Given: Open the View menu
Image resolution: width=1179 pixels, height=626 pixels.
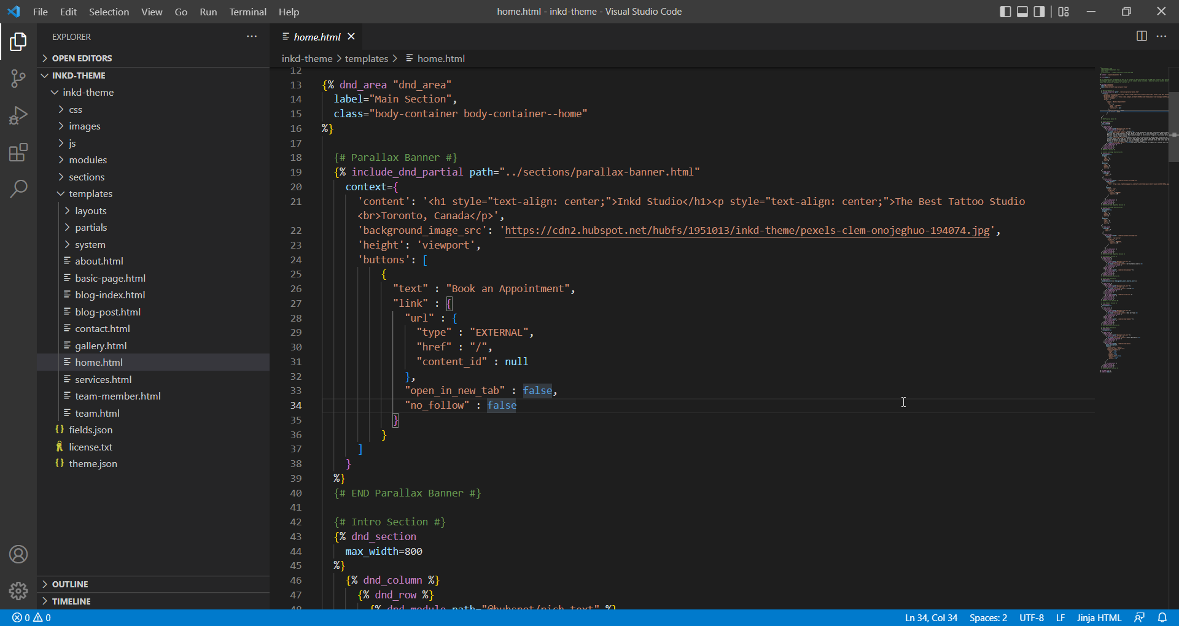Looking at the screenshot, I should (x=152, y=12).
